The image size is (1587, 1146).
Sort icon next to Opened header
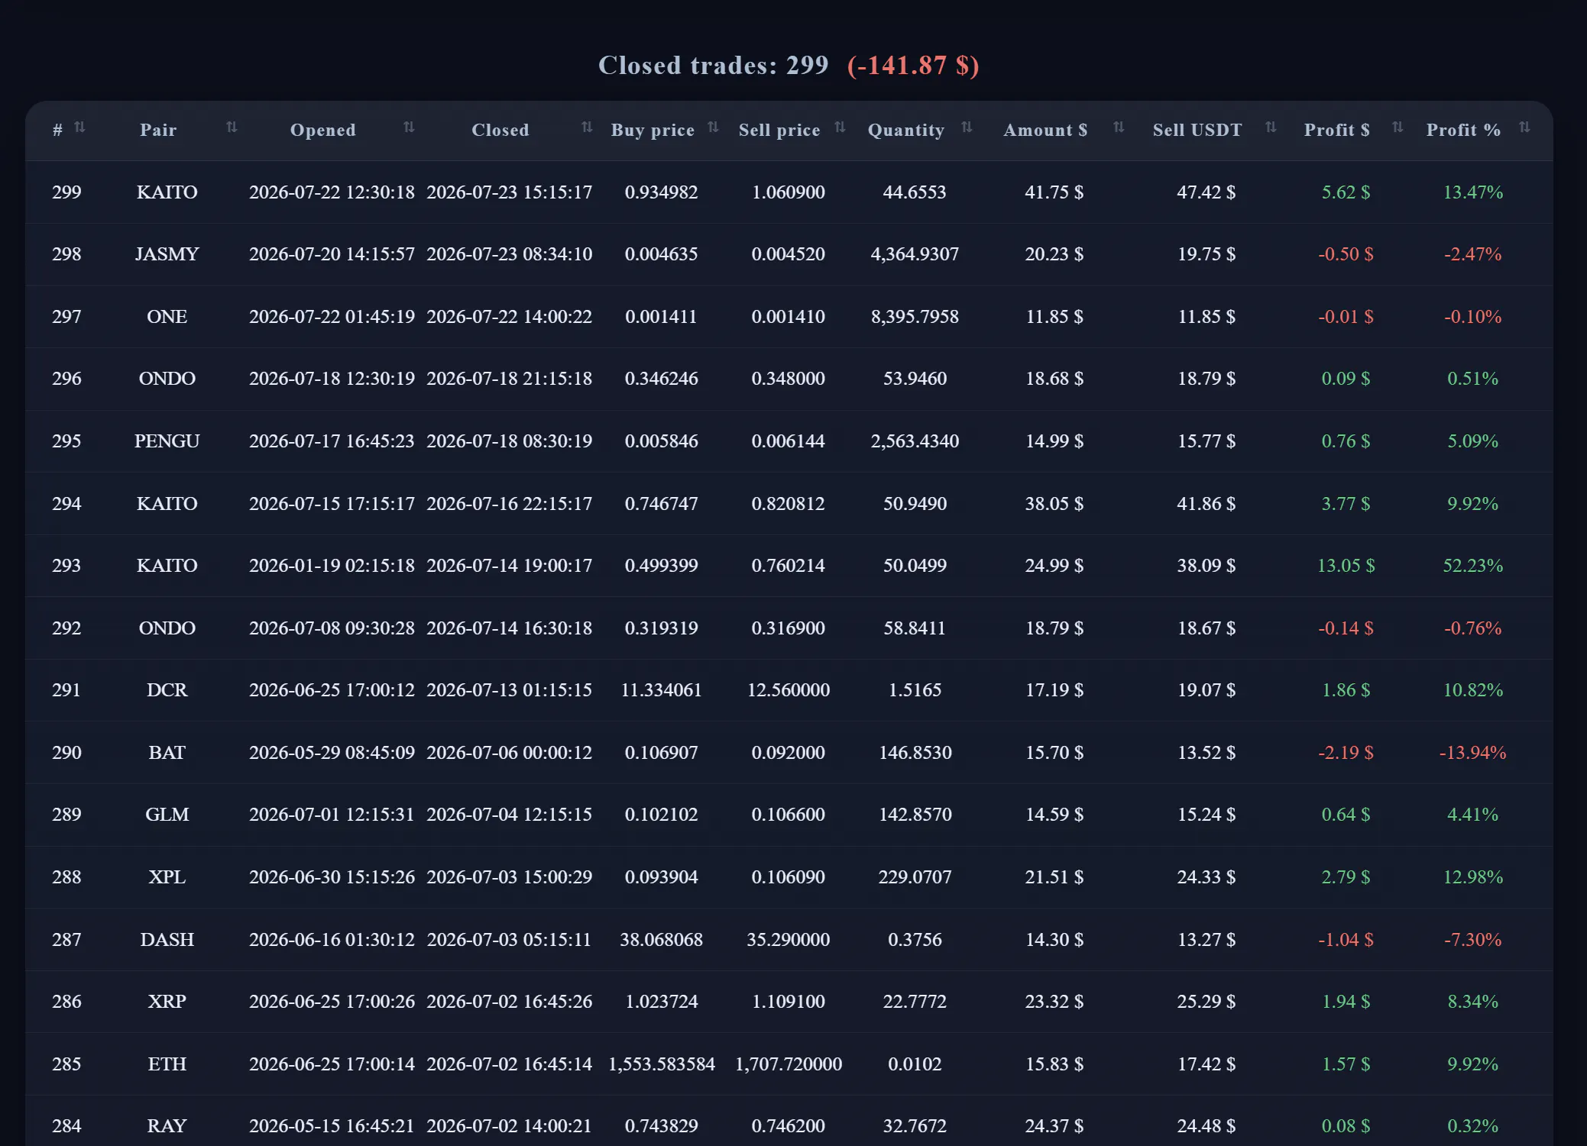tap(409, 128)
